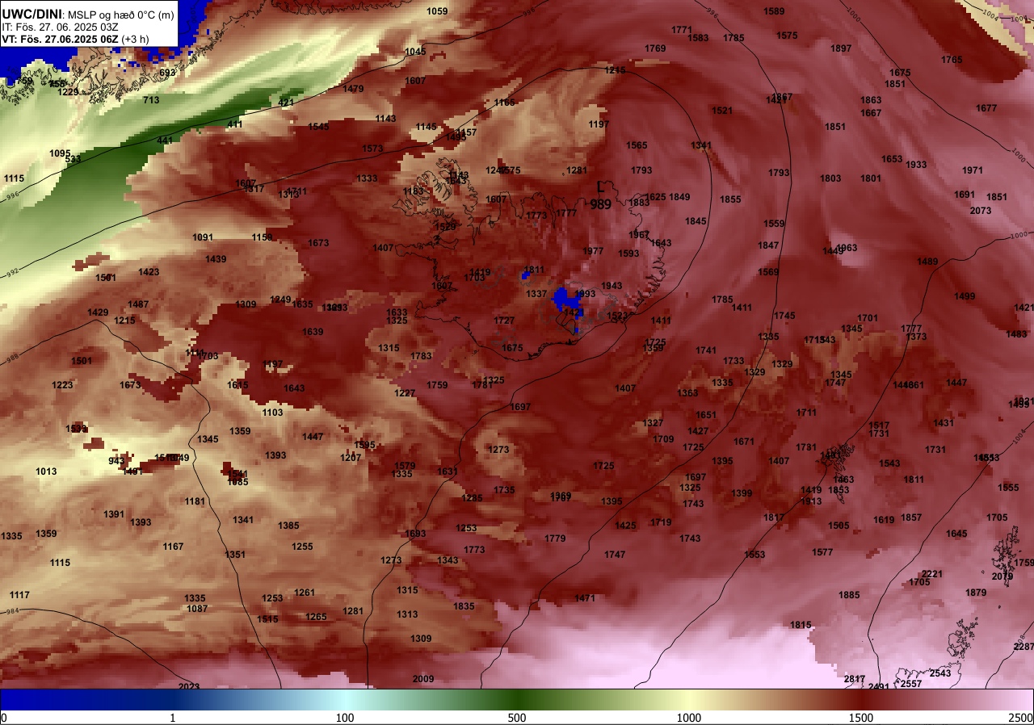Click the 1500 label on the color scale
This screenshot has width=1034, height=725.
point(861,718)
